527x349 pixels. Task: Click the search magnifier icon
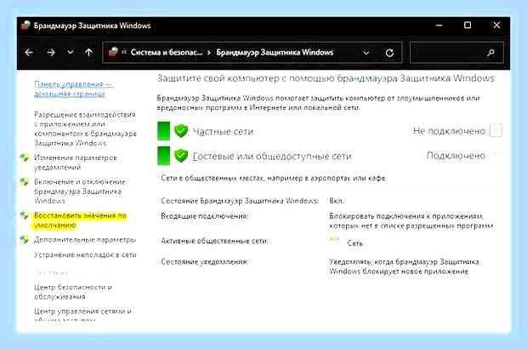click(x=490, y=53)
